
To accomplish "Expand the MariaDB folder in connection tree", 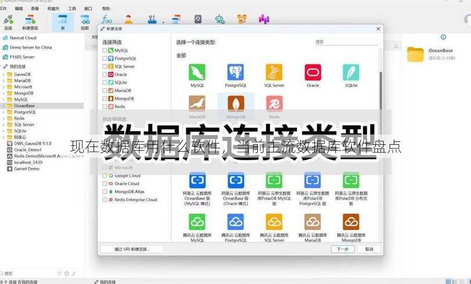I will click(3, 81).
